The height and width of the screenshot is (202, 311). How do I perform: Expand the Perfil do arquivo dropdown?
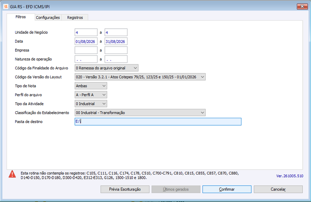(x=91, y=95)
